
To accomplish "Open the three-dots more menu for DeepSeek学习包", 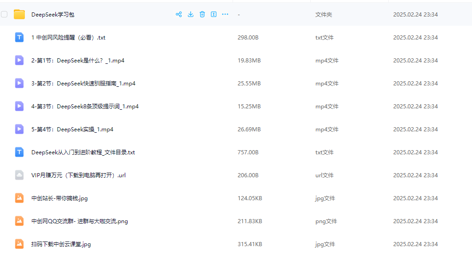I will pyautogui.click(x=225, y=14).
